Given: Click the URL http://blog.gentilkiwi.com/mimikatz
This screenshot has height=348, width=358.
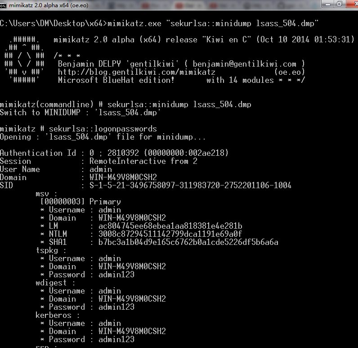Looking at the screenshot, I should 137,72.
